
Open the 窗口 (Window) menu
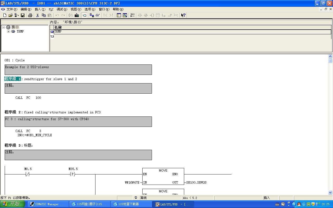coord(104,9)
